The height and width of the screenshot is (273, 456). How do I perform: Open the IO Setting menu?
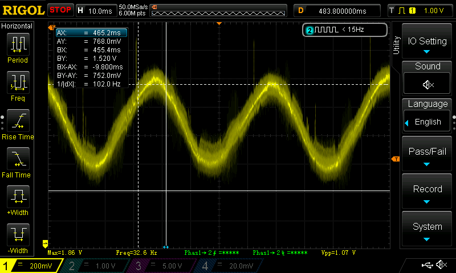point(427,41)
